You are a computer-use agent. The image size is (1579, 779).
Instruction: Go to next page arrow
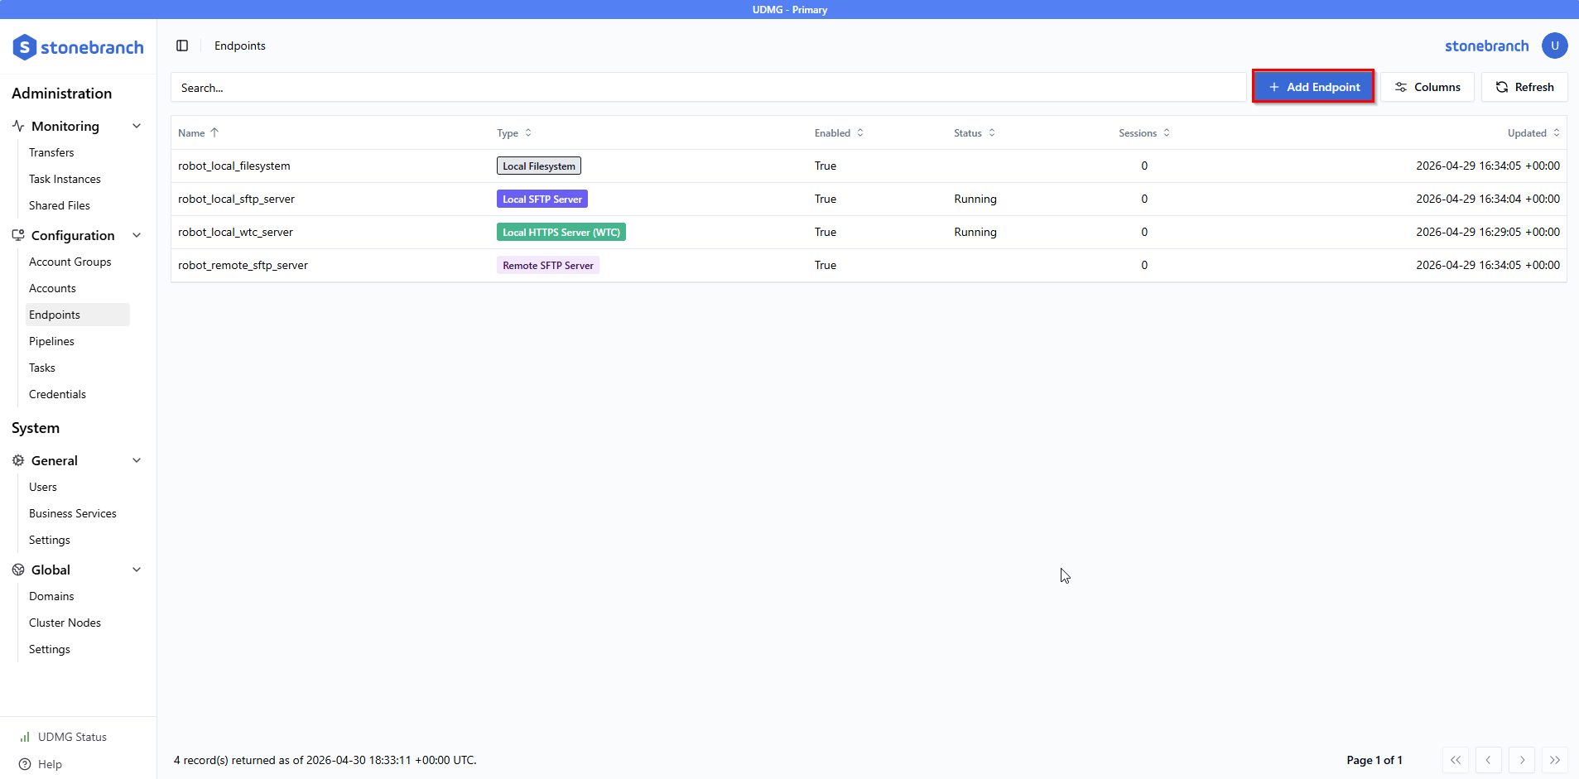1522,760
